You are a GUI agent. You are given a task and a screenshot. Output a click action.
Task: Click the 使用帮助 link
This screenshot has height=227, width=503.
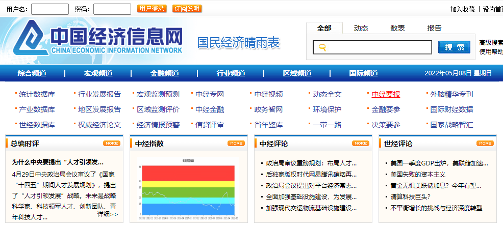pyautogui.click(x=491, y=51)
